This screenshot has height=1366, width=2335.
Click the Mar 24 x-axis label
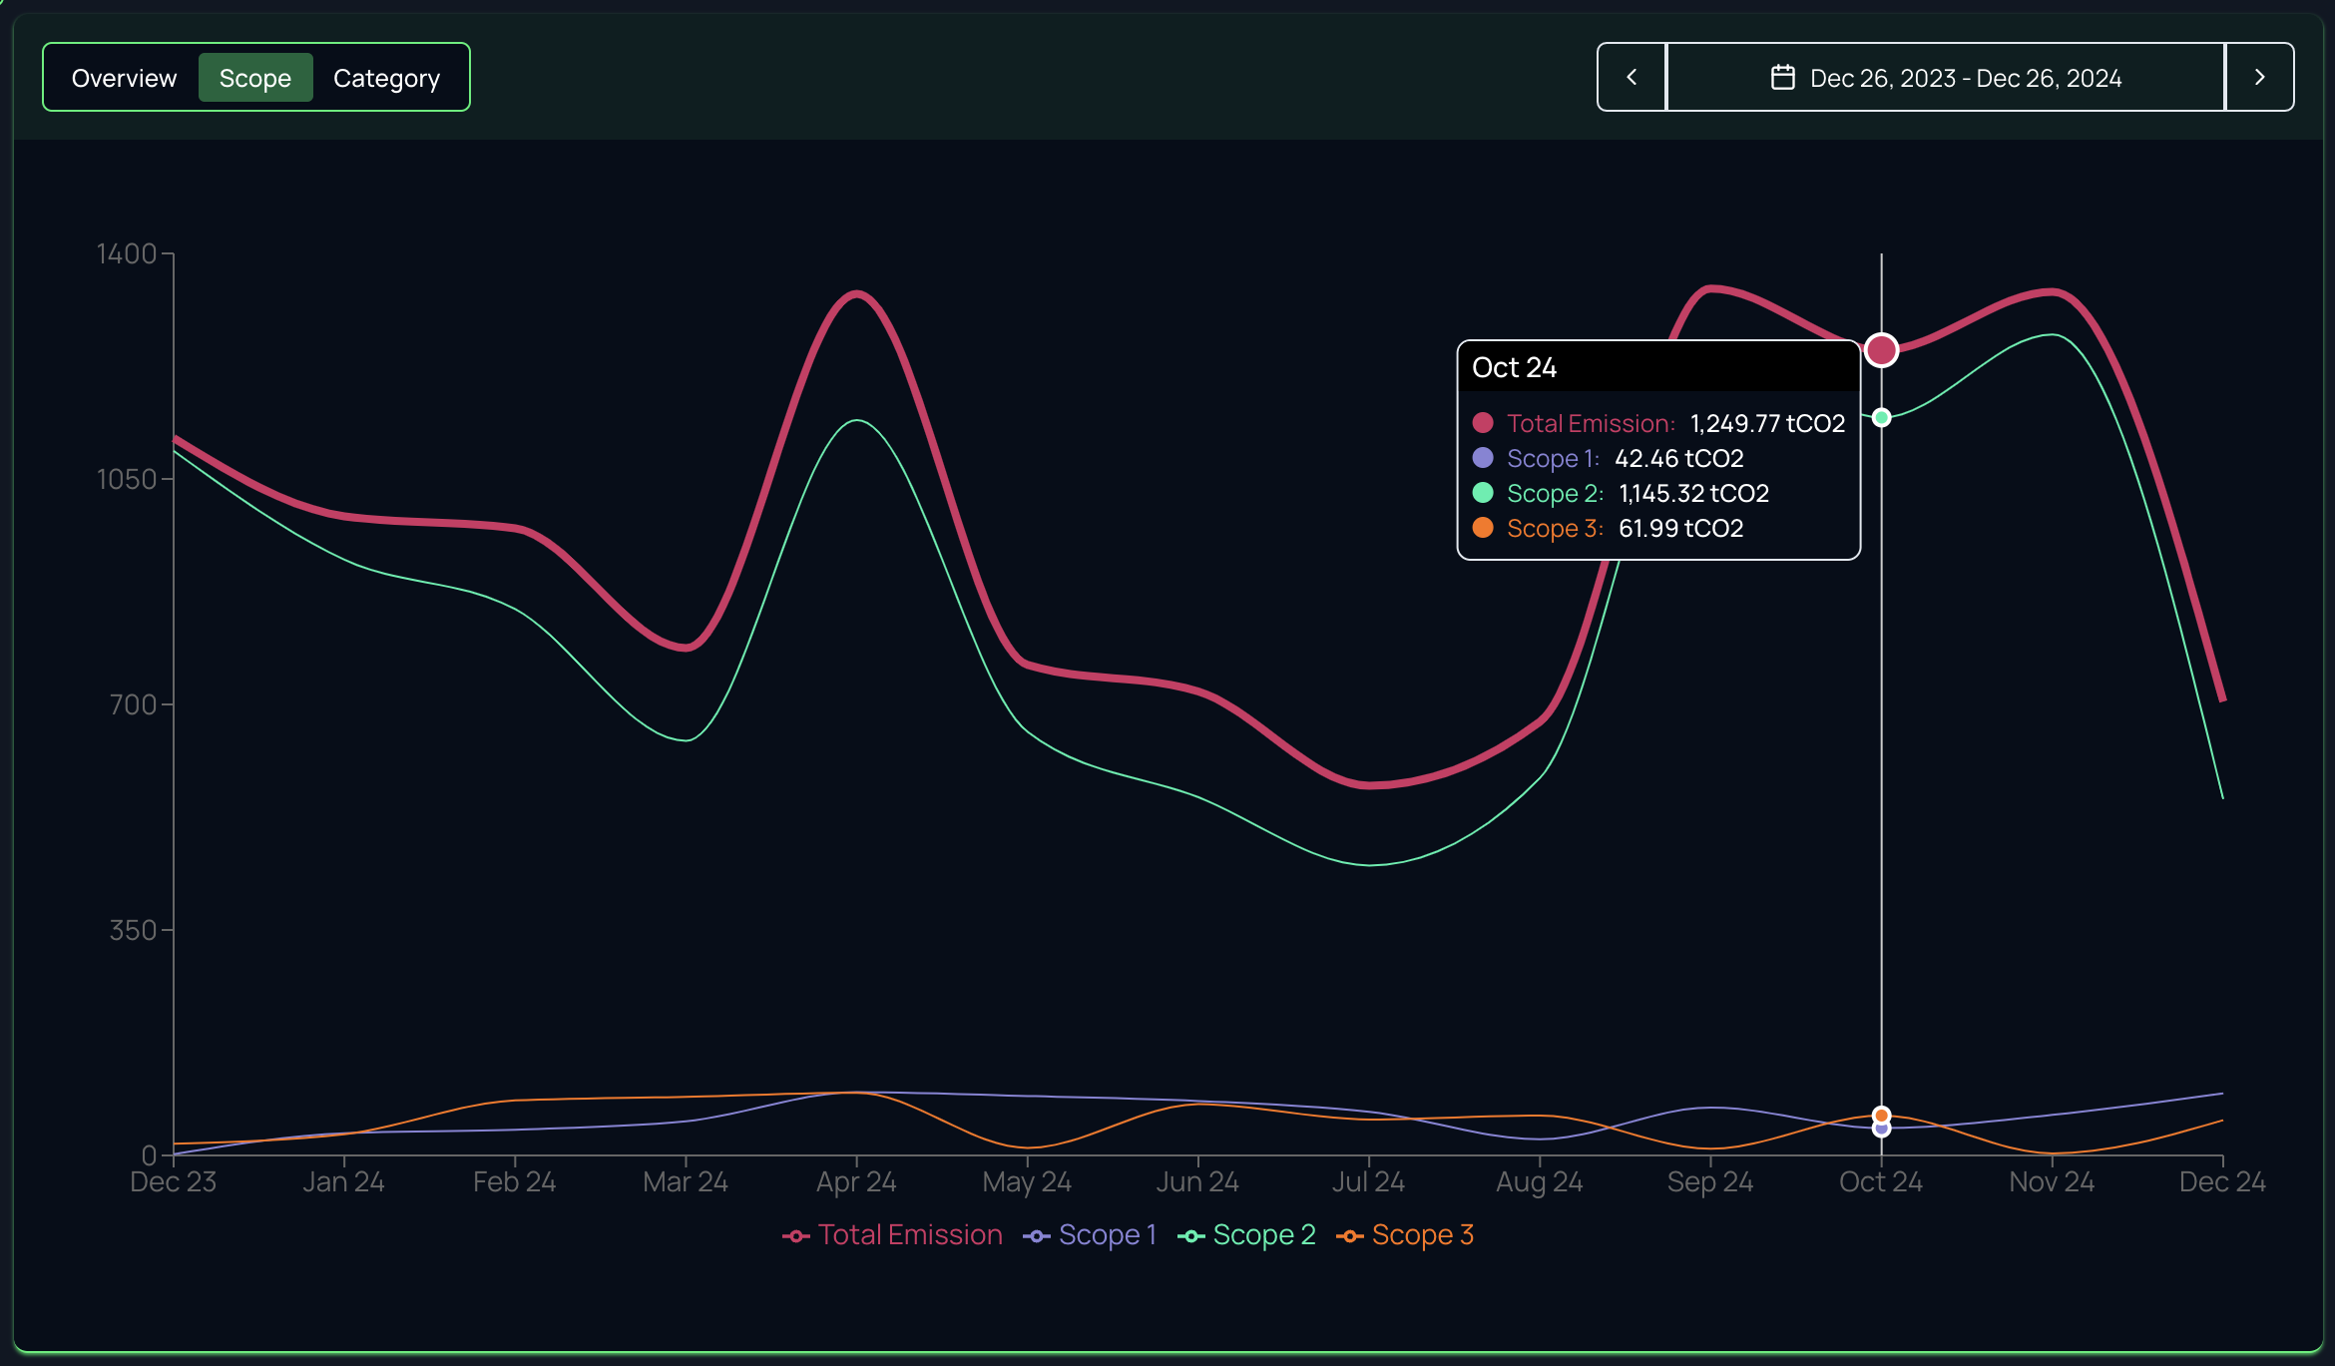pos(686,1182)
